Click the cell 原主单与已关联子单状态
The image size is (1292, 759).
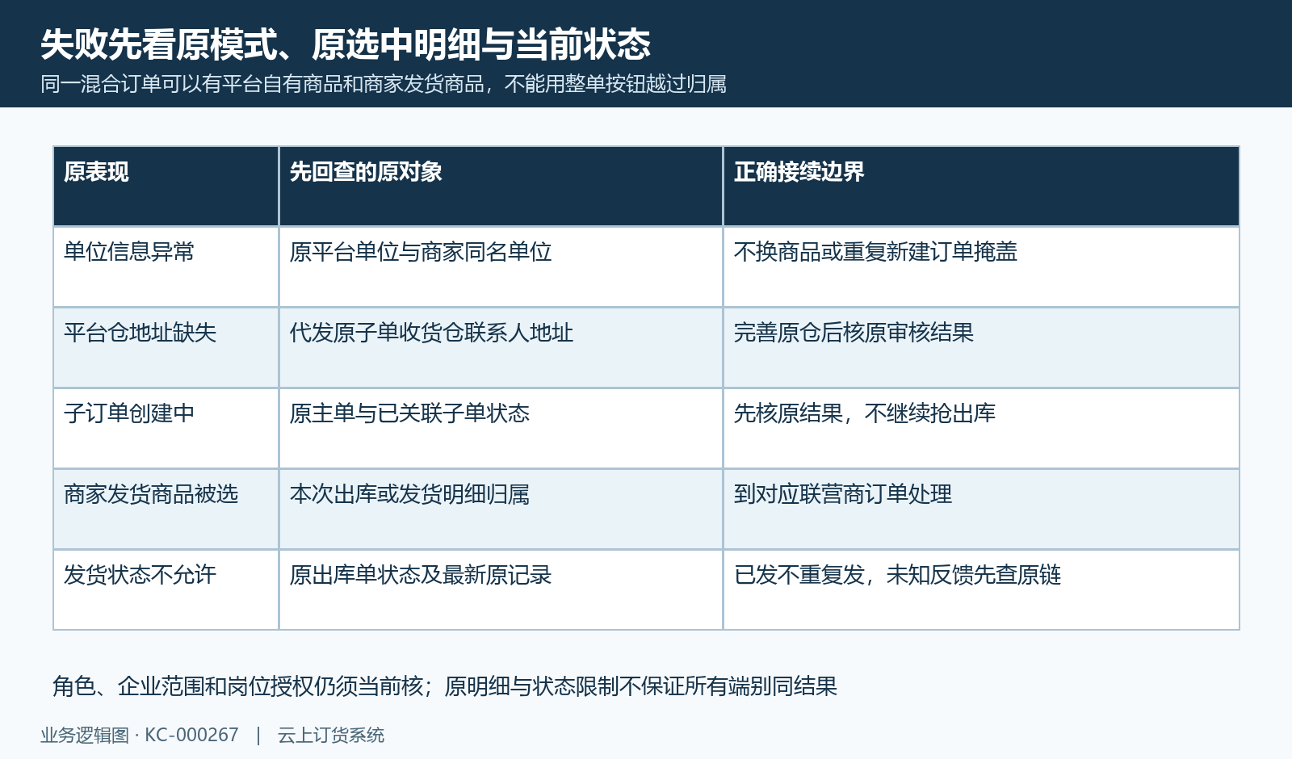(501, 429)
